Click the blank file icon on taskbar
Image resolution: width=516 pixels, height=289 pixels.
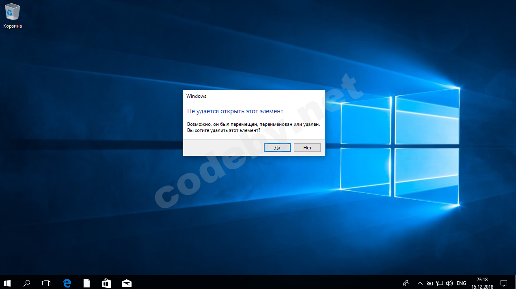coord(86,283)
